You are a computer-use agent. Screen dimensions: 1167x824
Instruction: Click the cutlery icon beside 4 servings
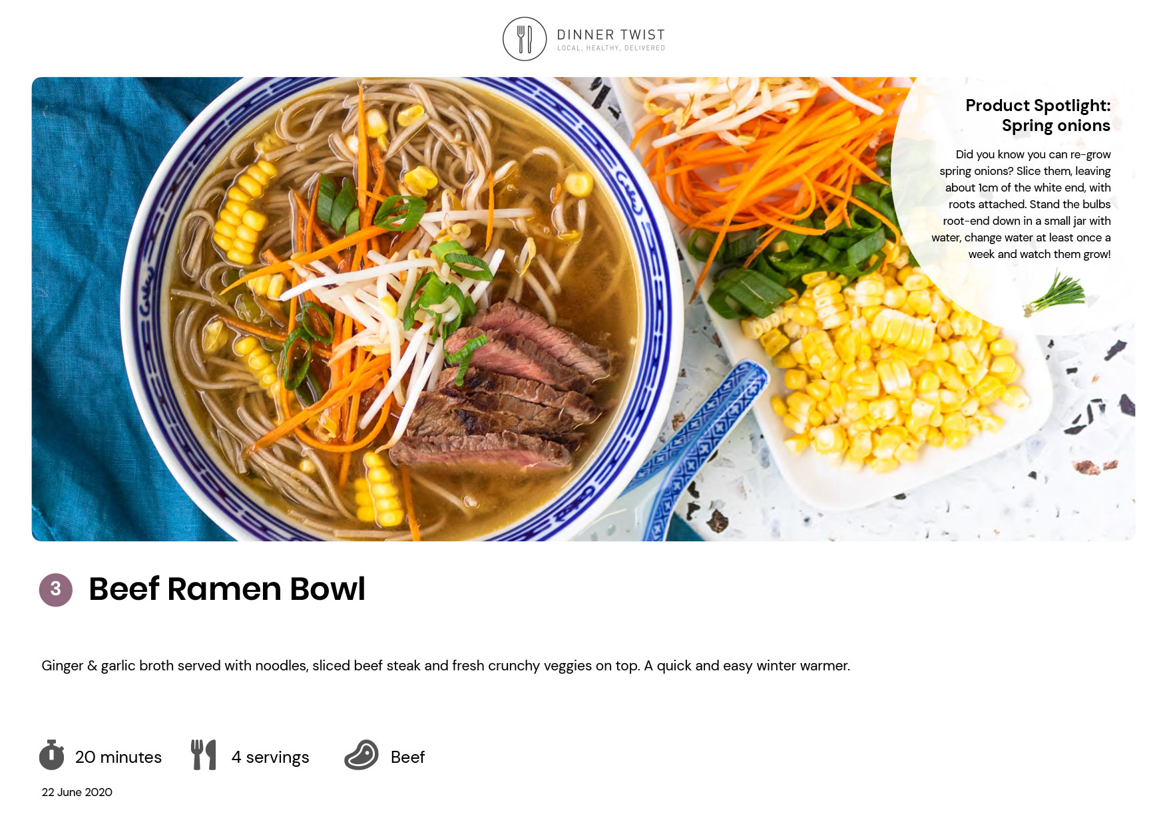(x=204, y=755)
